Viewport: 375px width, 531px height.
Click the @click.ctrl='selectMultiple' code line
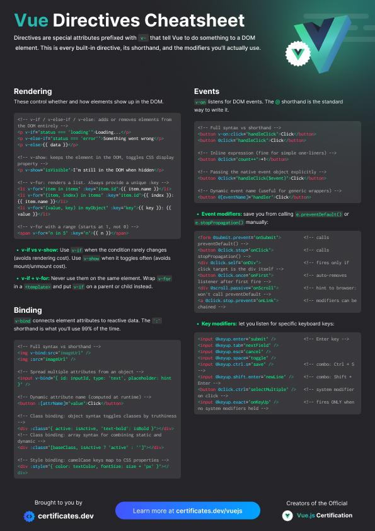(246, 390)
